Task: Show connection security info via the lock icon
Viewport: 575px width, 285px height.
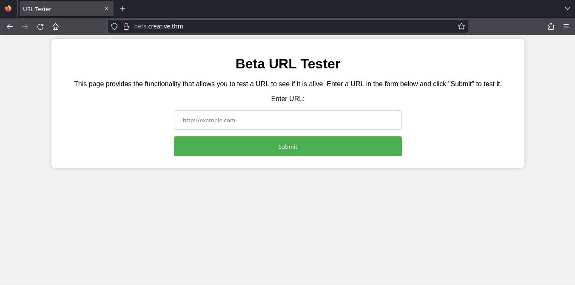Action: tap(126, 26)
